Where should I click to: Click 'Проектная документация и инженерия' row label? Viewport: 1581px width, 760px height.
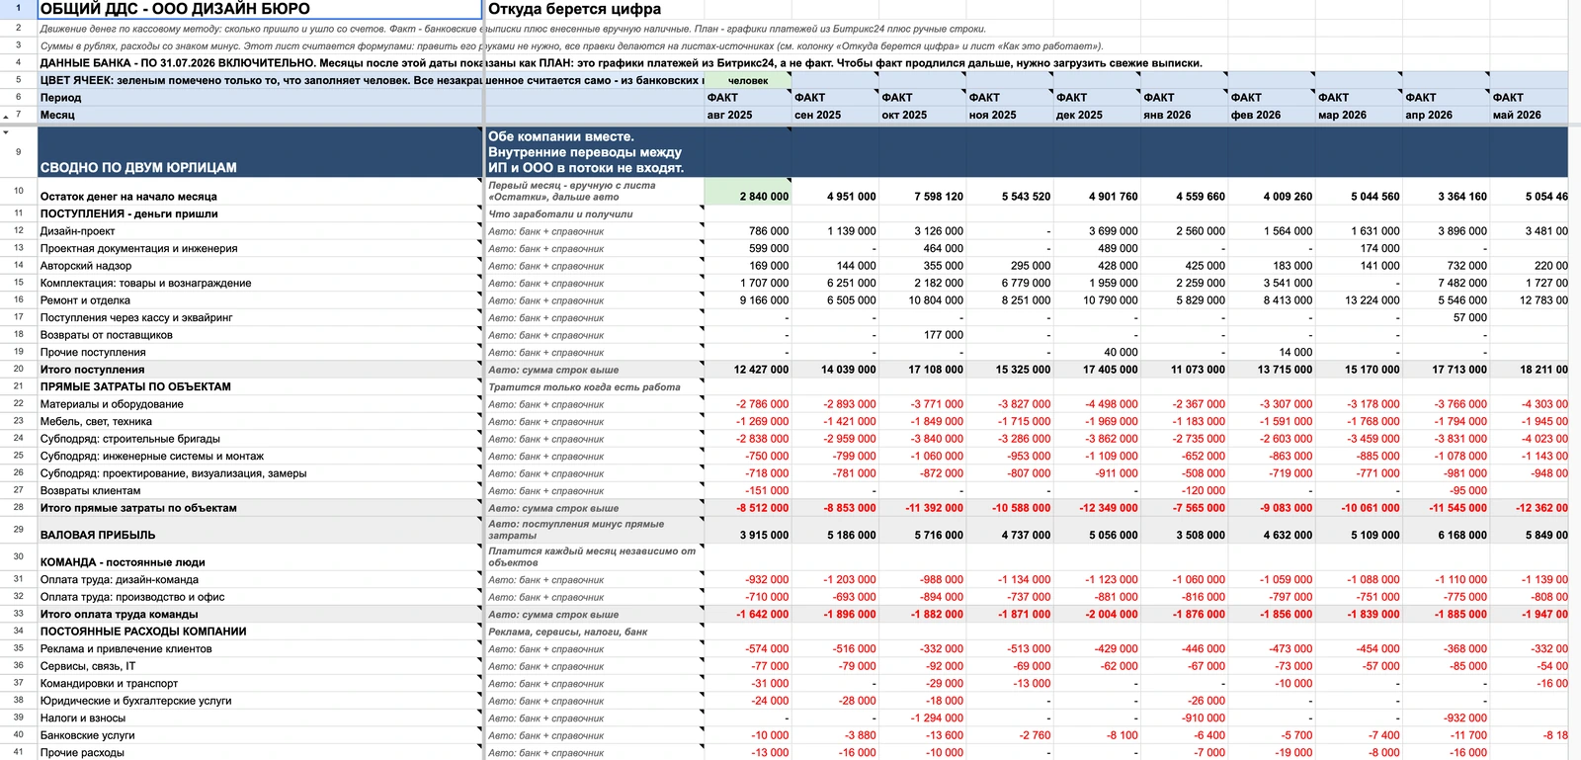[261, 248]
